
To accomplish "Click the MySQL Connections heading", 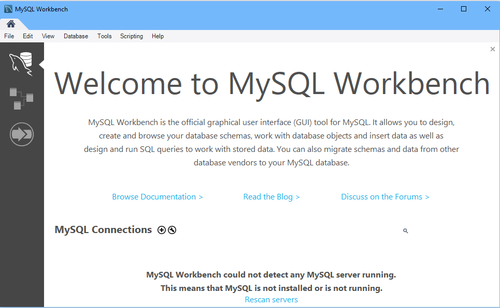I will (x=103, y=230).
